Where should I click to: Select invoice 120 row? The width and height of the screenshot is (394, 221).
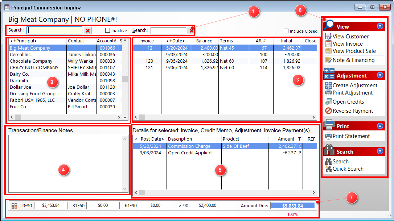coord(225,61)
